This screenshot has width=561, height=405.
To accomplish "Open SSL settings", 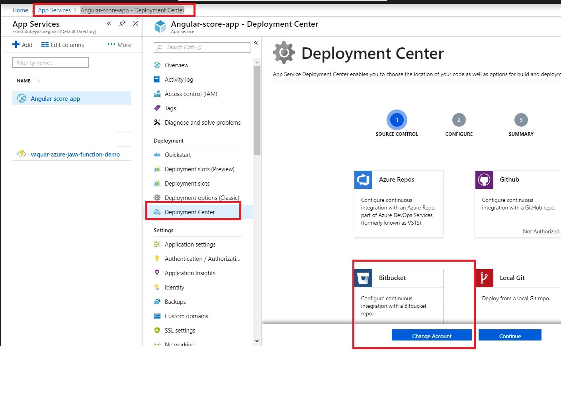I will 180,331.
